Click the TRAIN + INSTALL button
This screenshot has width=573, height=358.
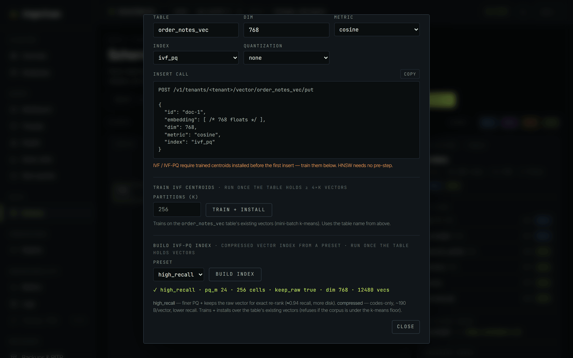point(239,210)
